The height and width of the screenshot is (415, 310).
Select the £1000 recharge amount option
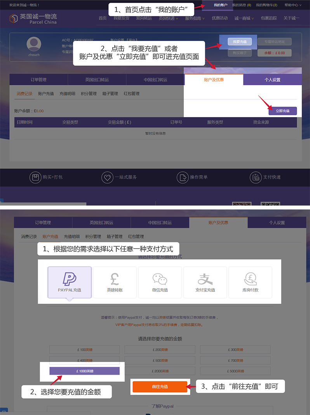(84, 371)
